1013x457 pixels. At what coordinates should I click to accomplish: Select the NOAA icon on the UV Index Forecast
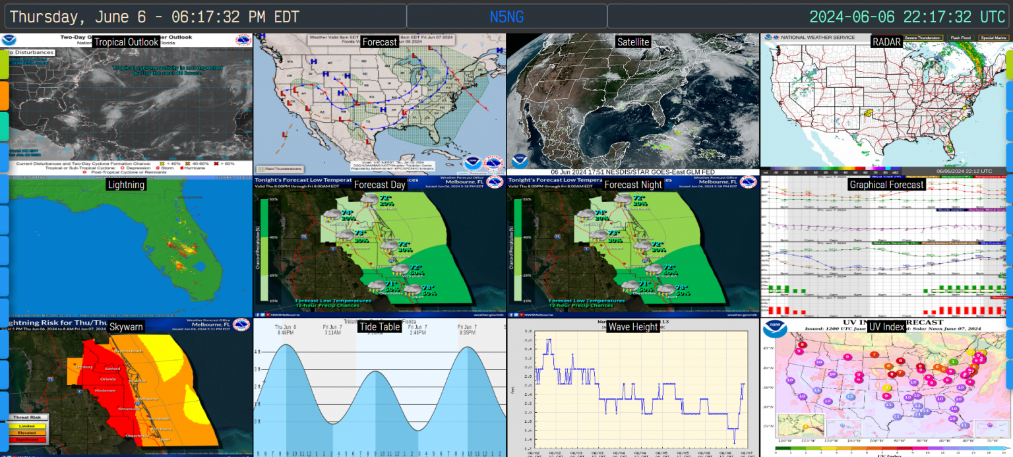[775, 328]
